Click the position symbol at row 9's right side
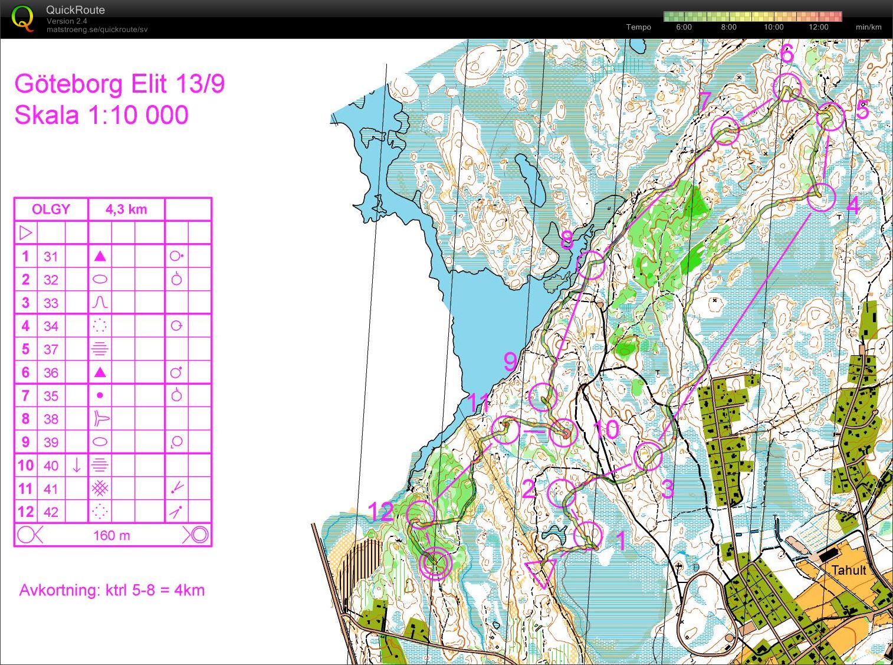This screenshot has width=893, height=665. click(x=176, y=442)
